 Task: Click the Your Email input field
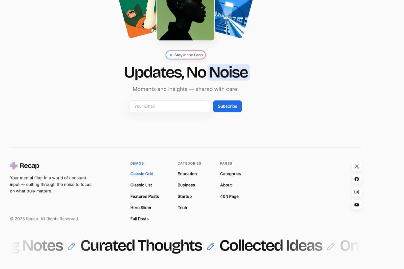[170, 106]
